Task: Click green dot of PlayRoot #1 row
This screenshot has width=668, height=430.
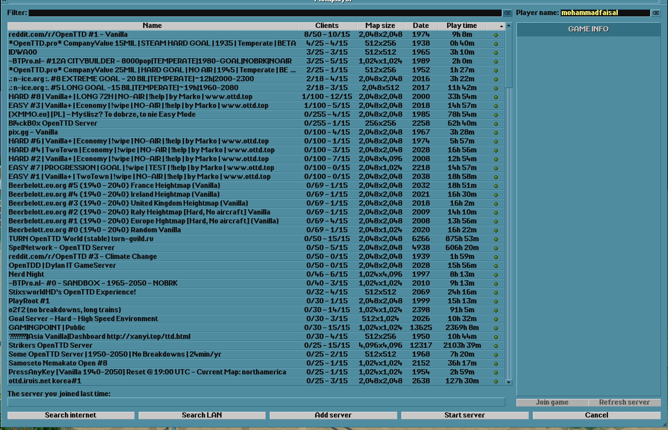Action: click(496, 301)
